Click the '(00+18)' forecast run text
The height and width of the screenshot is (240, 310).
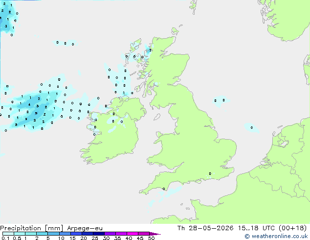click(x=293, y=228)
